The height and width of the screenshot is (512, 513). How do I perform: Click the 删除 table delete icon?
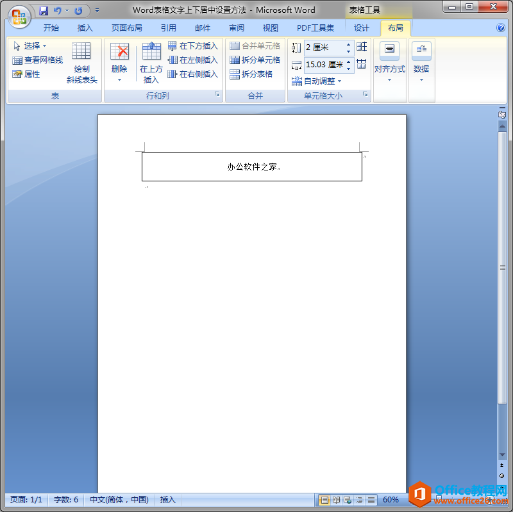pos(119,53)
